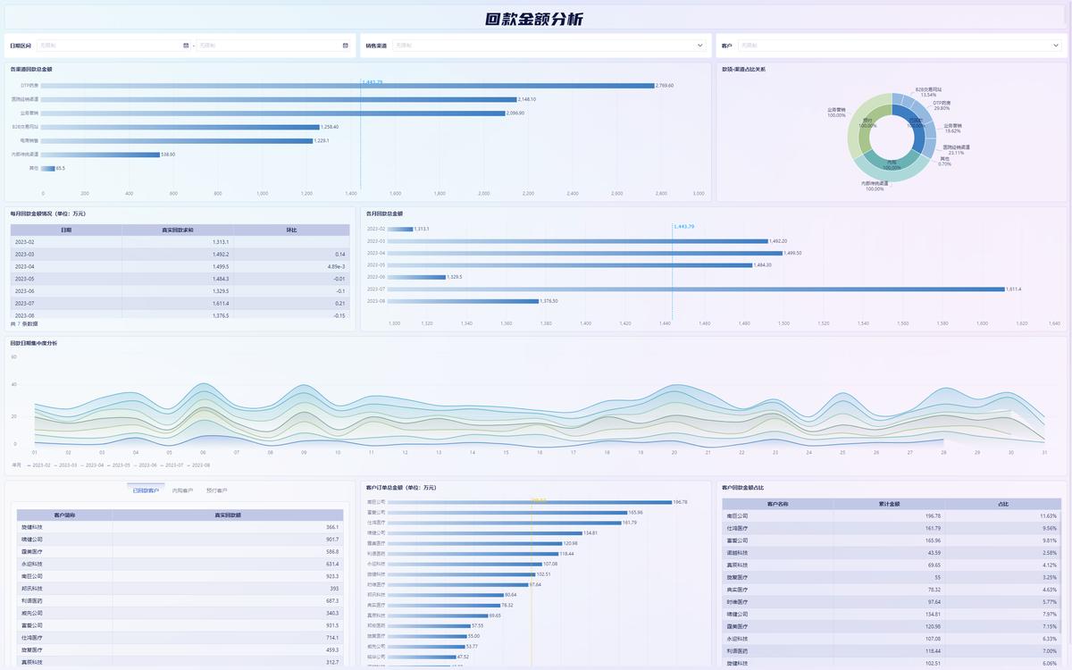Open the 客户 filter dropdown arrow

[1055, 45]
